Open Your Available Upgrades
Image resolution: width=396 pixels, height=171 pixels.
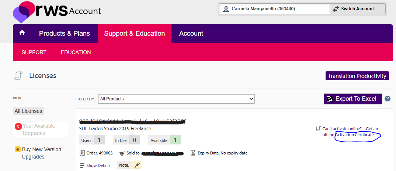click(x=39, y=129)
